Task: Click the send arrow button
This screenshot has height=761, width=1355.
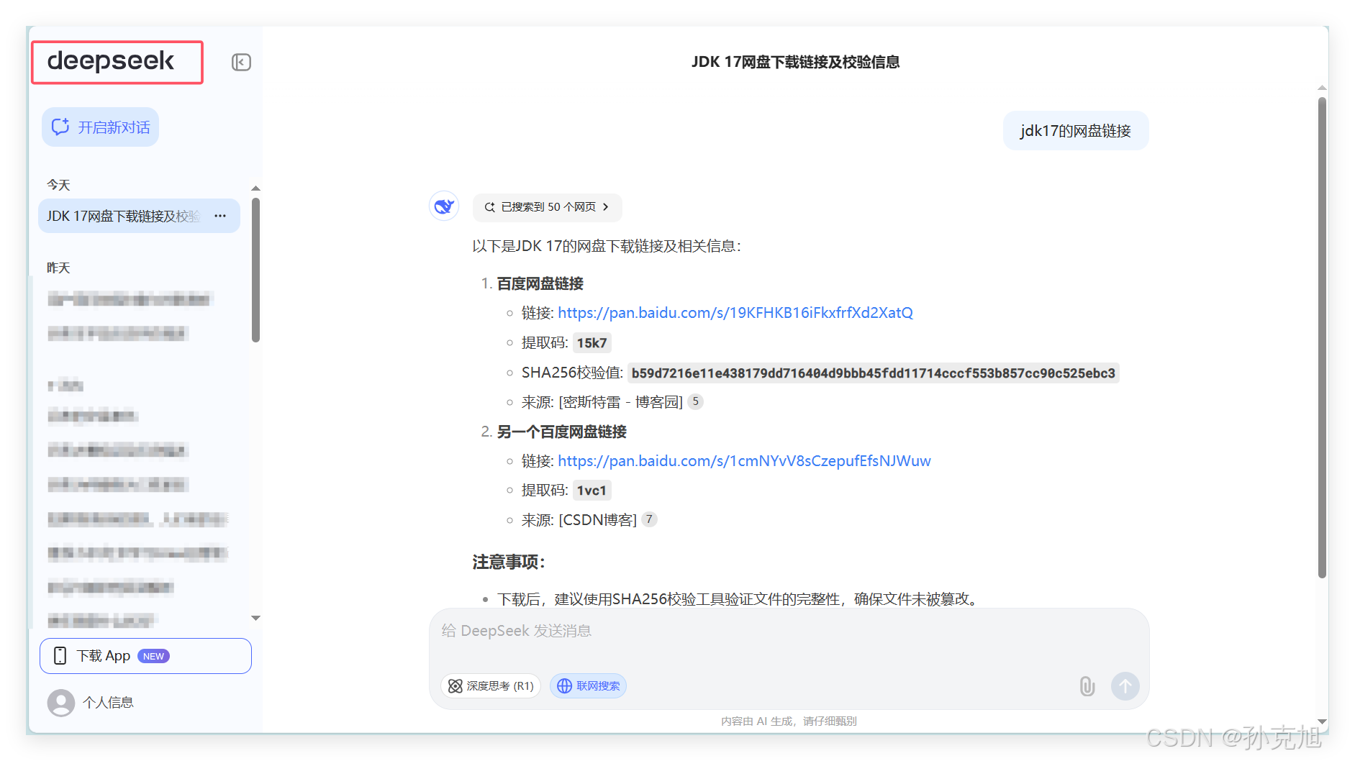Action: click(x=1125, y=686)
